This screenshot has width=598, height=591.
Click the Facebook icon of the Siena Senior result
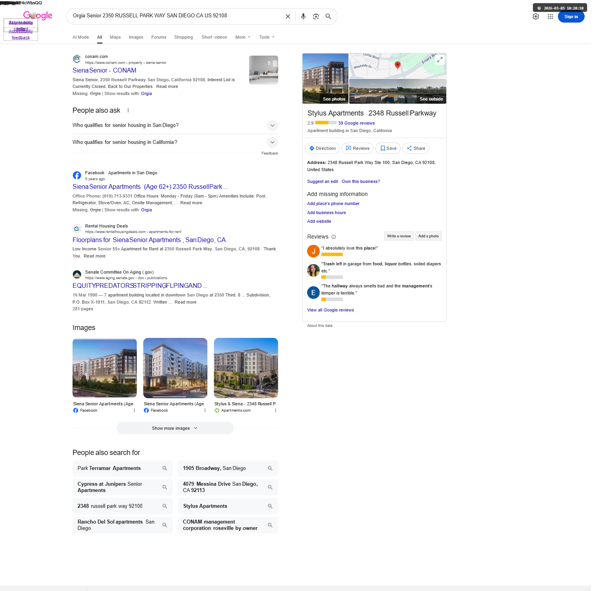click(x=77, y=175)
